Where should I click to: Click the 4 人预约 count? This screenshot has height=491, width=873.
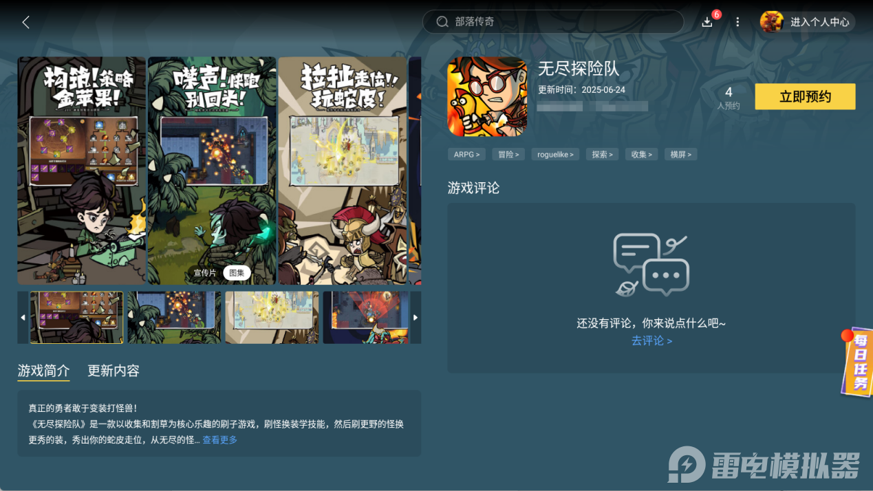coord(729,98)
